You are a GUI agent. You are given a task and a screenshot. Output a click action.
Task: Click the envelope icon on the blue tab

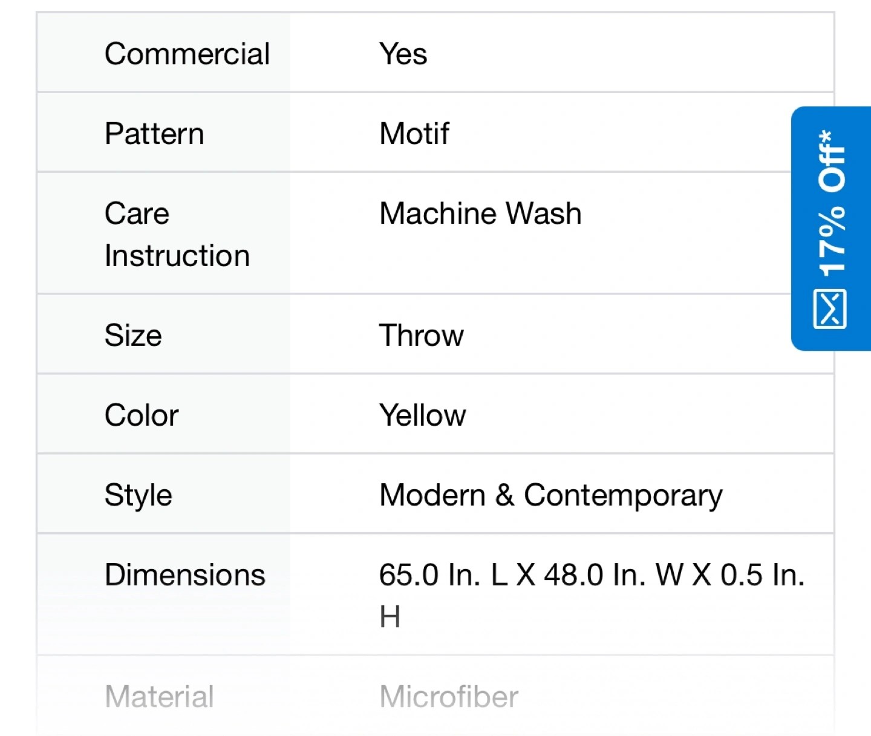(830, 309)
